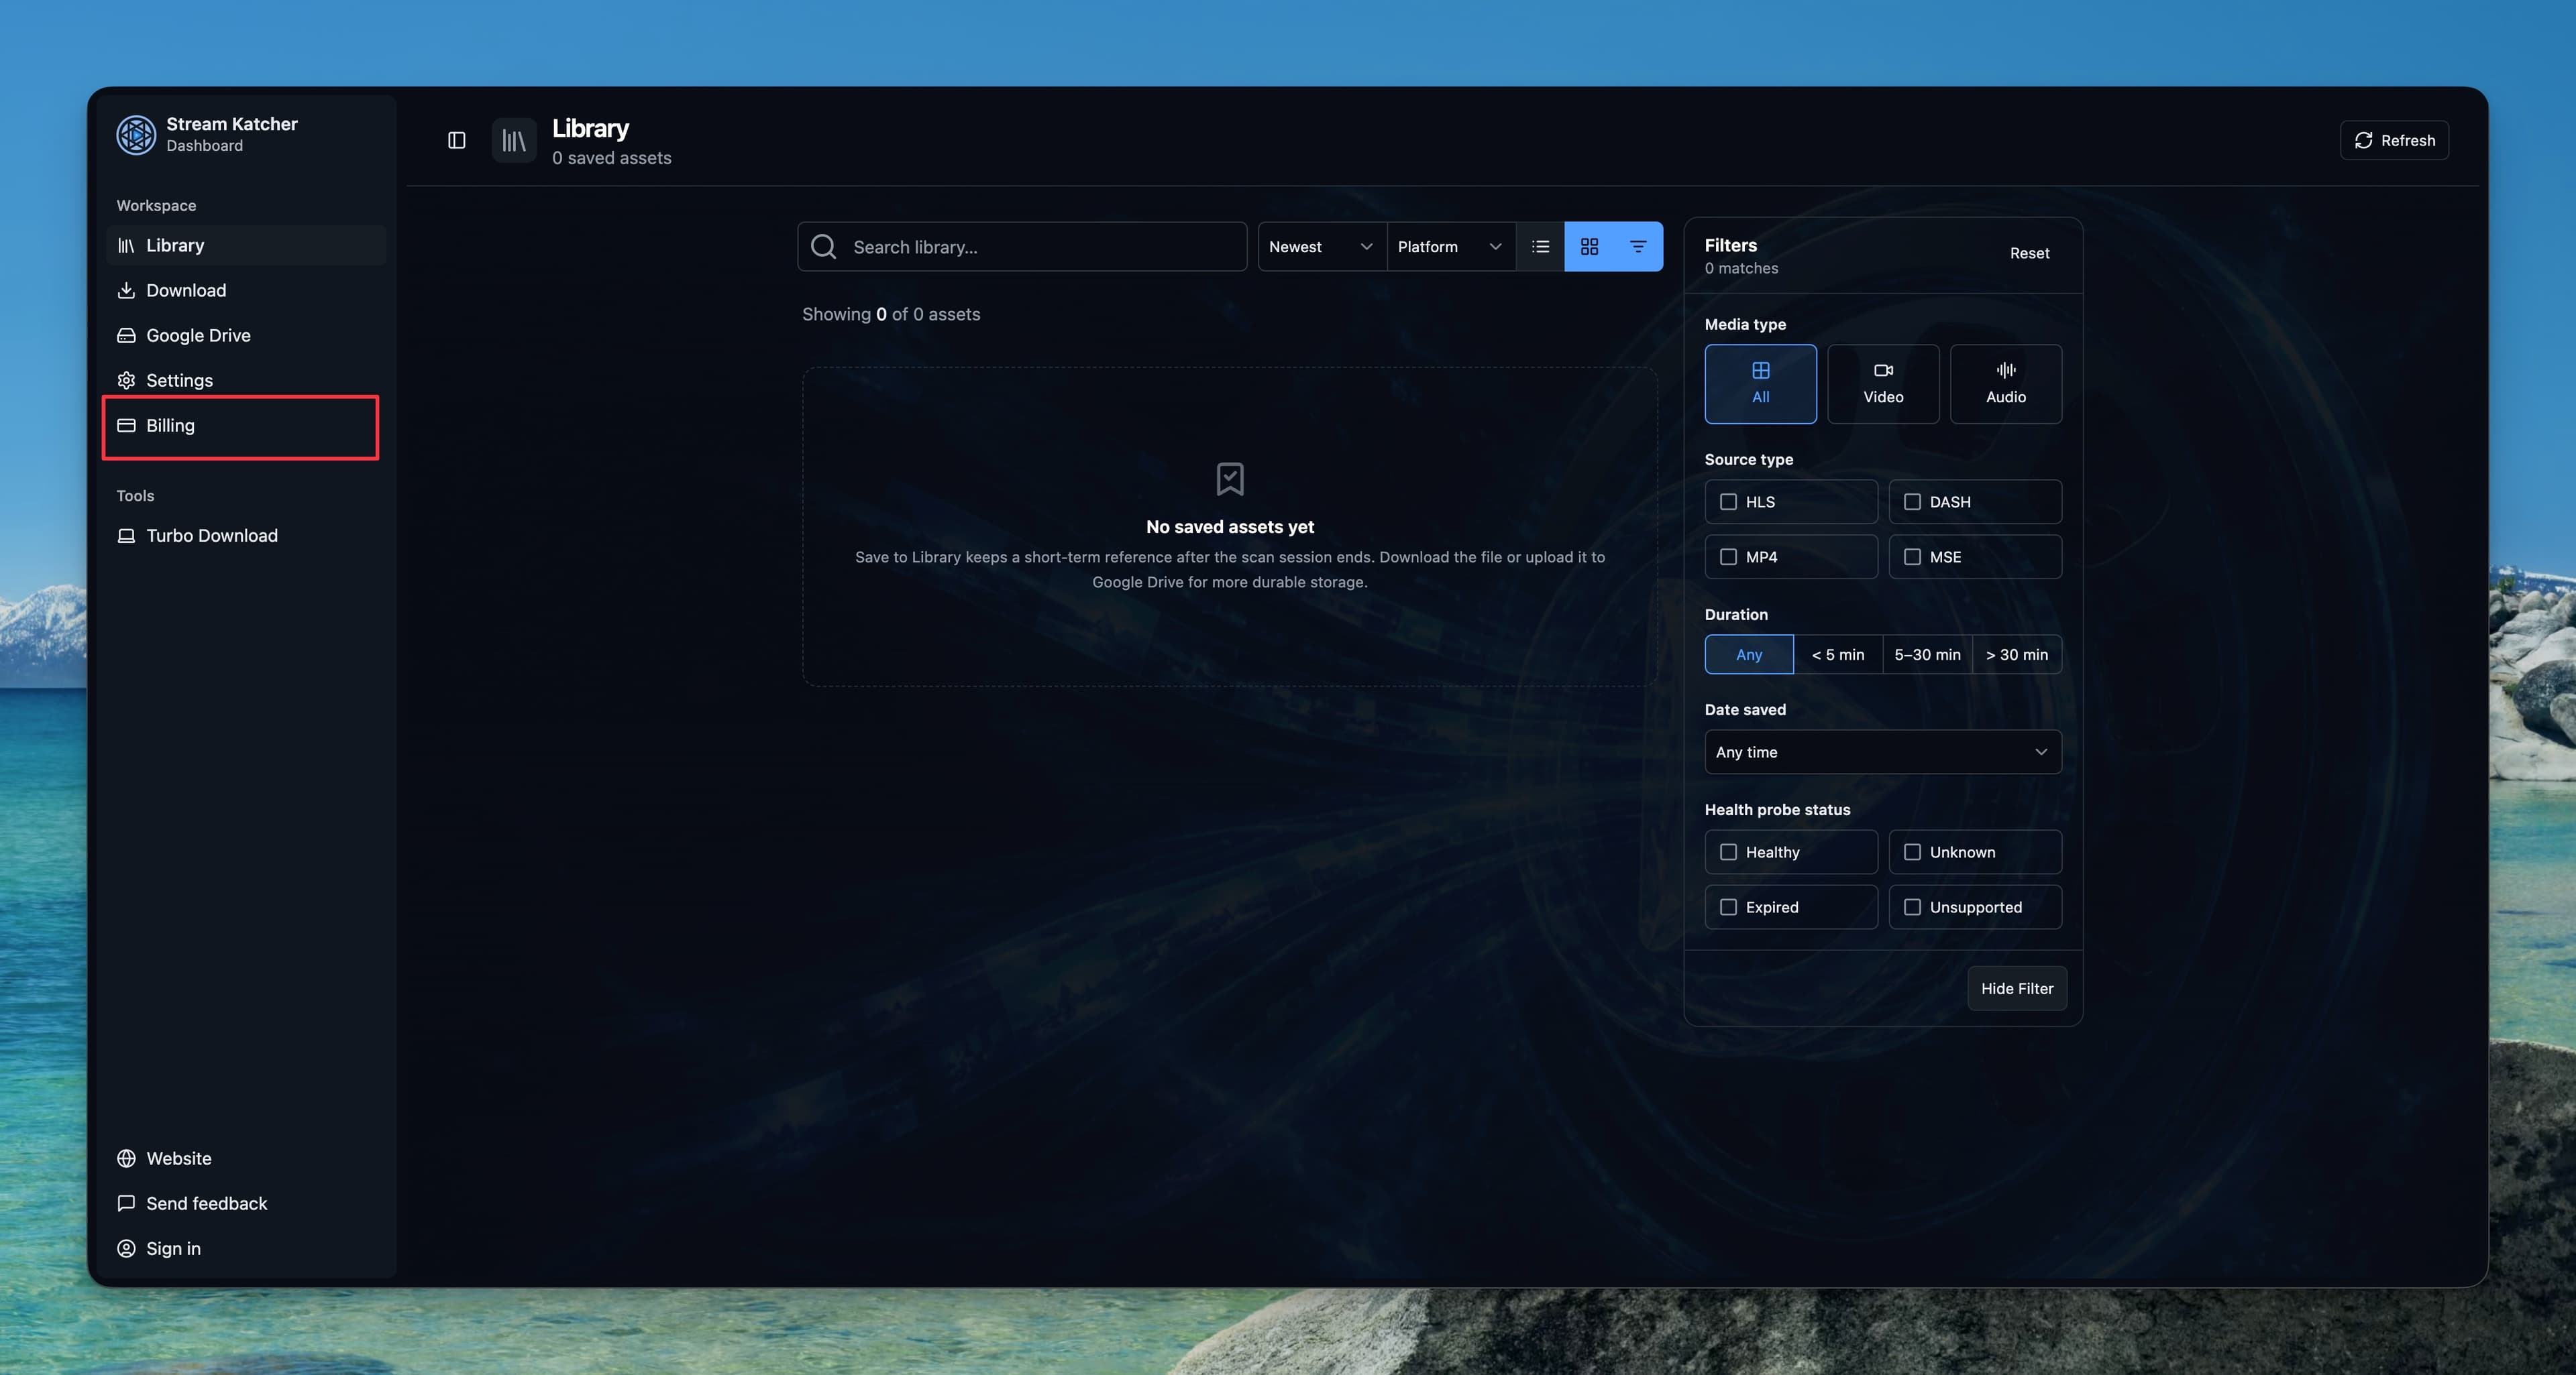Click the Sign in user icon
This screenshot has height=1375, width=2576.
[126, 1248]
